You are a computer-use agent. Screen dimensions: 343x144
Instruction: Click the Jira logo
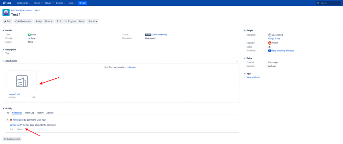tap(7, 3)
